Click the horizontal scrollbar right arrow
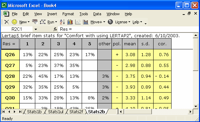Viewport: 200px width, 122px height. tap(191, 112)
